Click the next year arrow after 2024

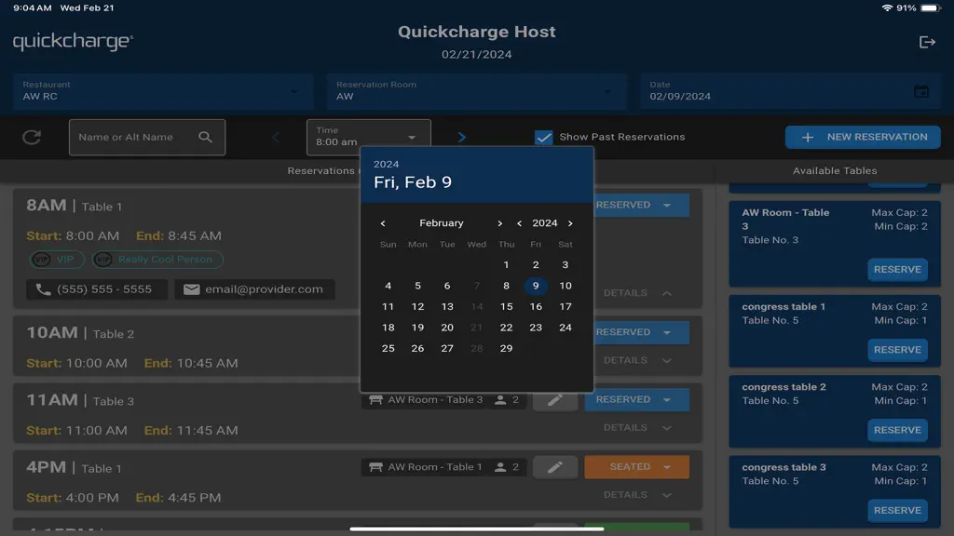pyautogui.click(x=570, y=223)
